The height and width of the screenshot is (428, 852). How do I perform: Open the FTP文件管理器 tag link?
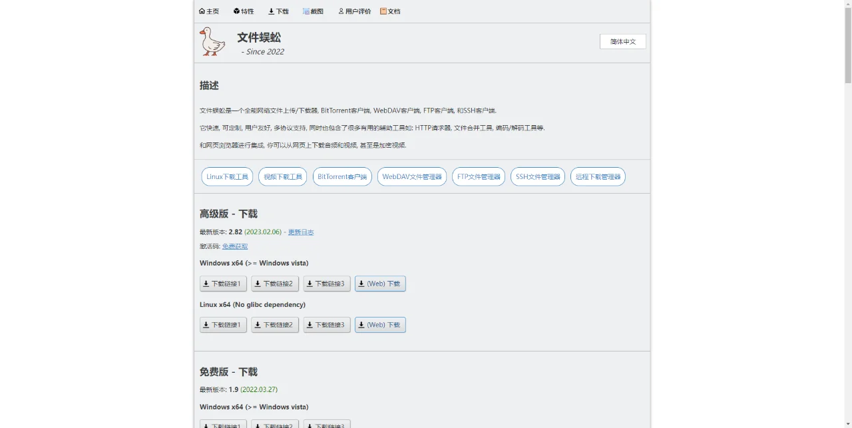(x=479, y=176)
